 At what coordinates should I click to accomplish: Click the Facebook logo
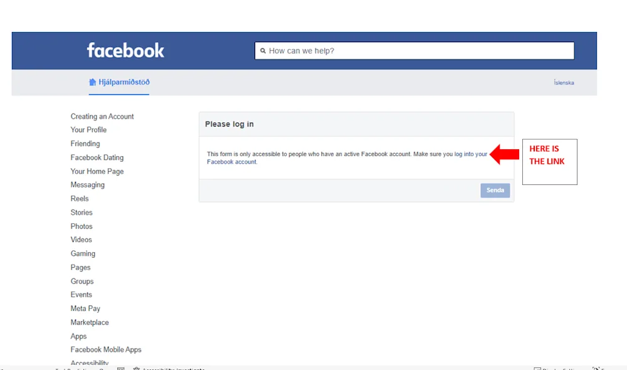tap(125, 50)
